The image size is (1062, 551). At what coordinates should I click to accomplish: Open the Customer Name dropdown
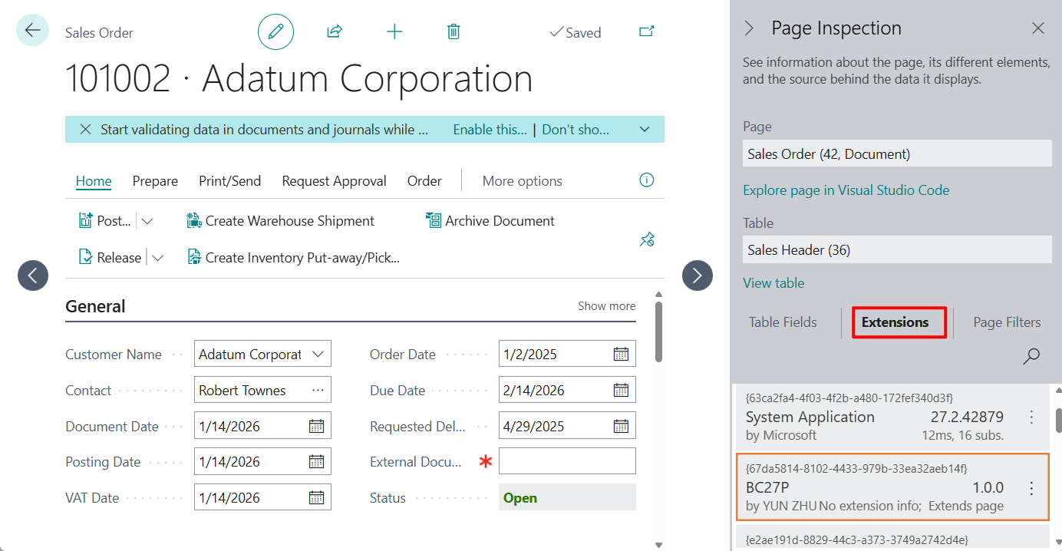coord(318,353)
